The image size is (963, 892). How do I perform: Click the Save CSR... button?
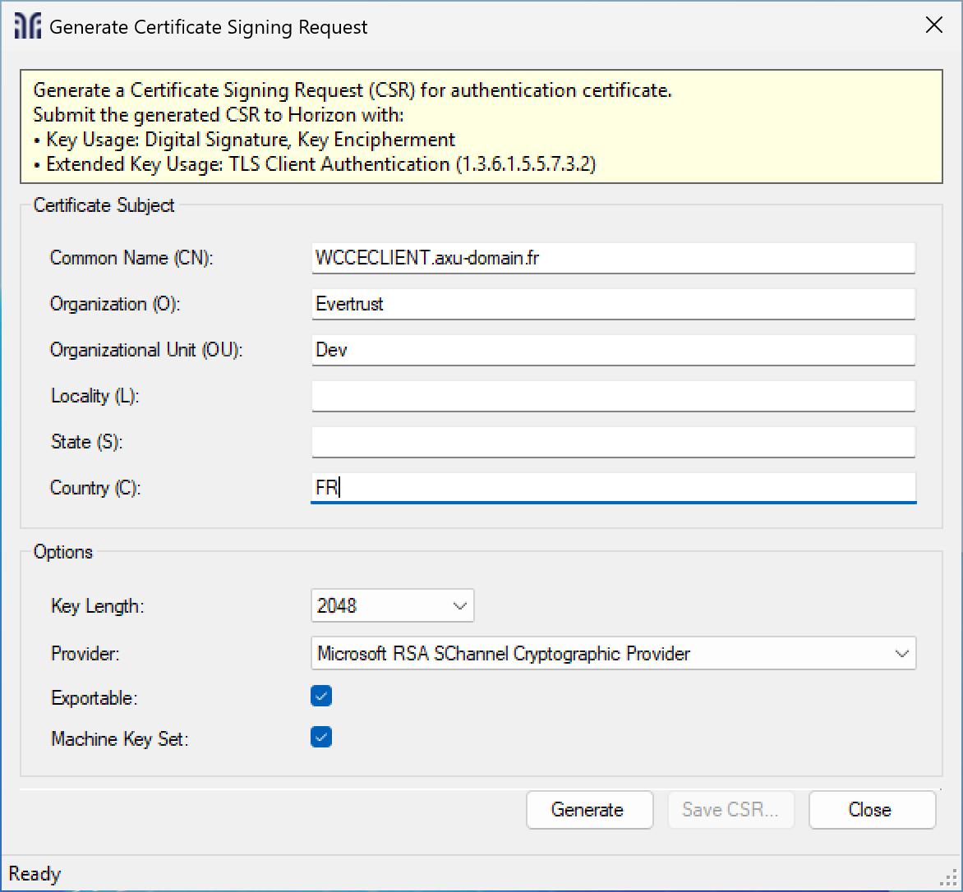pos(730,810)
